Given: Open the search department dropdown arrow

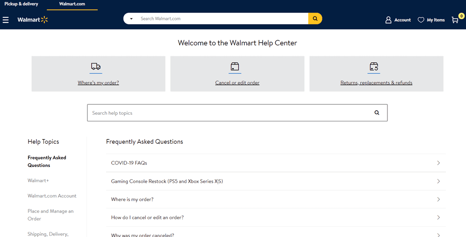Looking at the screenshot, I should pyautogui.click(x=131, y=19).
